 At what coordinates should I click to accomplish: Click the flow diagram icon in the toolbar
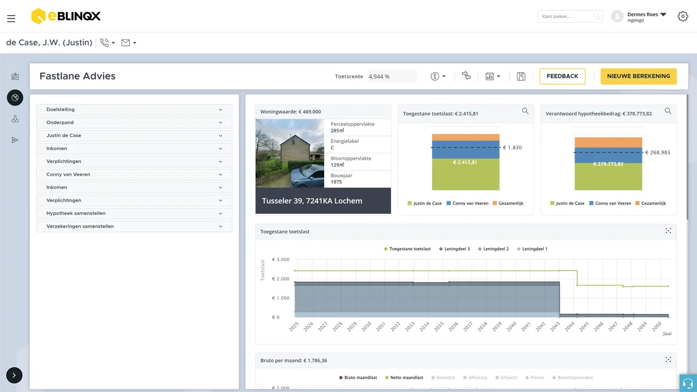pos(466,76)
